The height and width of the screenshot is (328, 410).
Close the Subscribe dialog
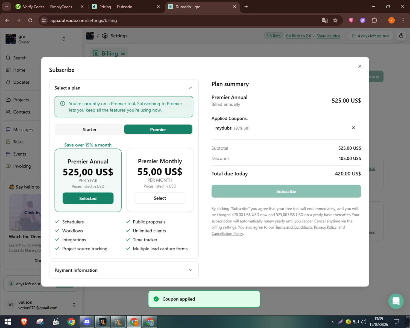click(x=360, y=66)
